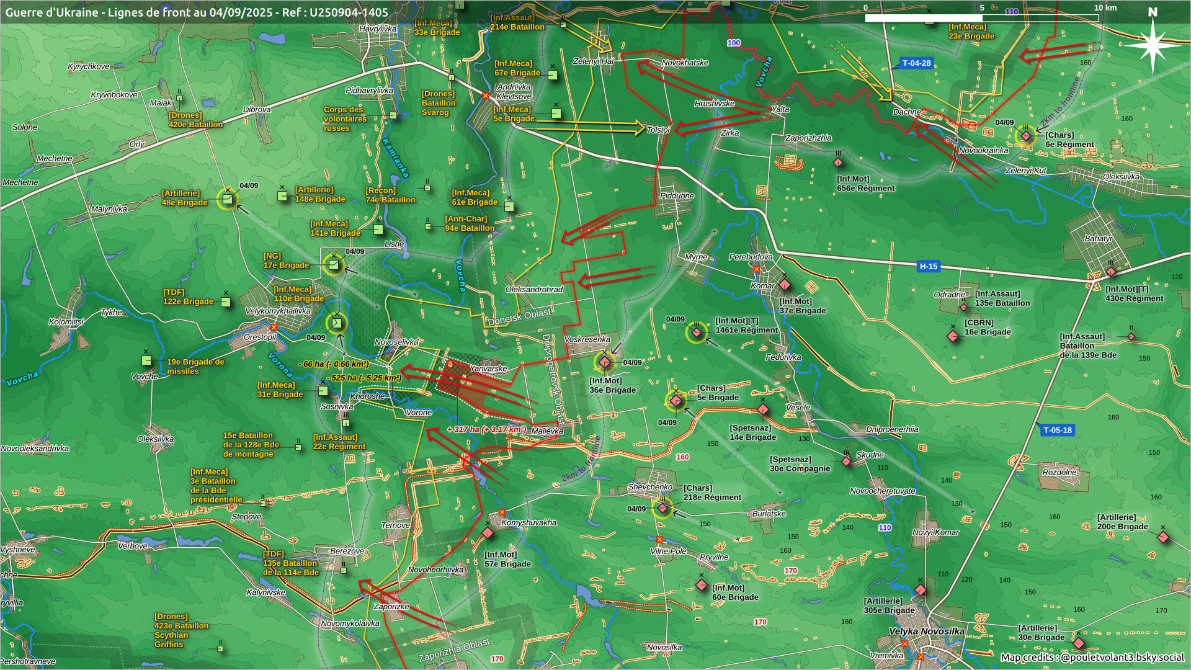
Task: Click the 6e Régiment Chars unit icon
Action: tap(1026, 136)
